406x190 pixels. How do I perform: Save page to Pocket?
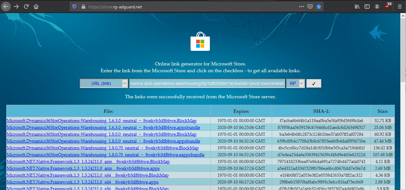pos(310,7)
